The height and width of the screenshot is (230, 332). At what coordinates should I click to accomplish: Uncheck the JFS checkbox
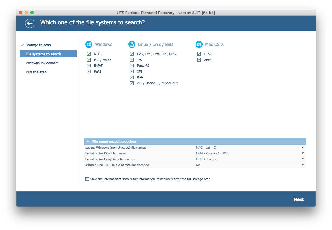click(132, 60)
